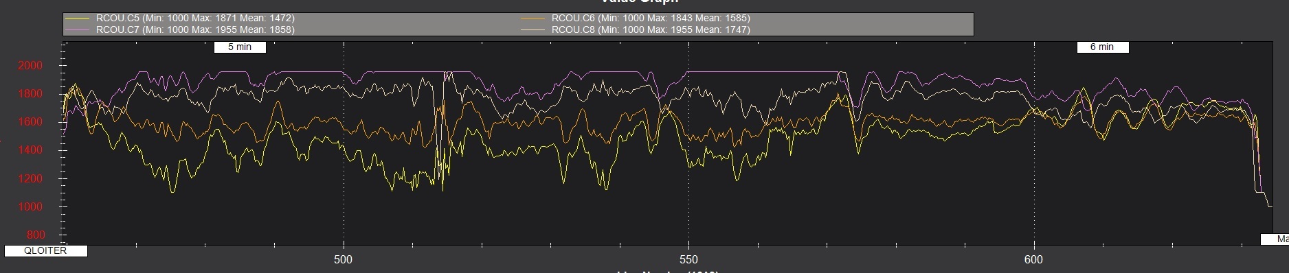This screenshot has height=273, width=1289.
Task: Click the 1000 y-axis value
Action: pos(30,207)
